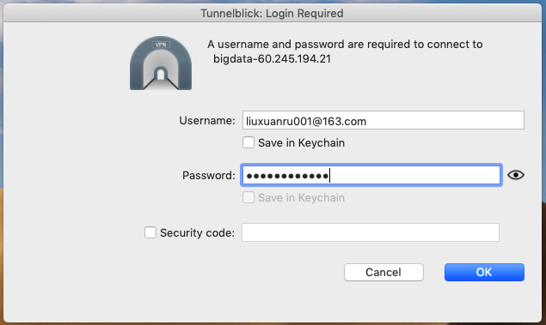Click the Password: label
The width and height of the screenshot is (546, 325).
[209, 175]
